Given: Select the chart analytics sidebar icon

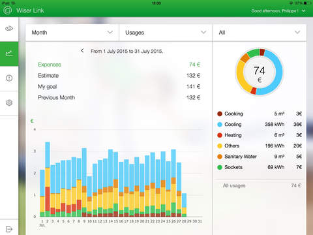Looking at the screenshot, I should (9, 54).
